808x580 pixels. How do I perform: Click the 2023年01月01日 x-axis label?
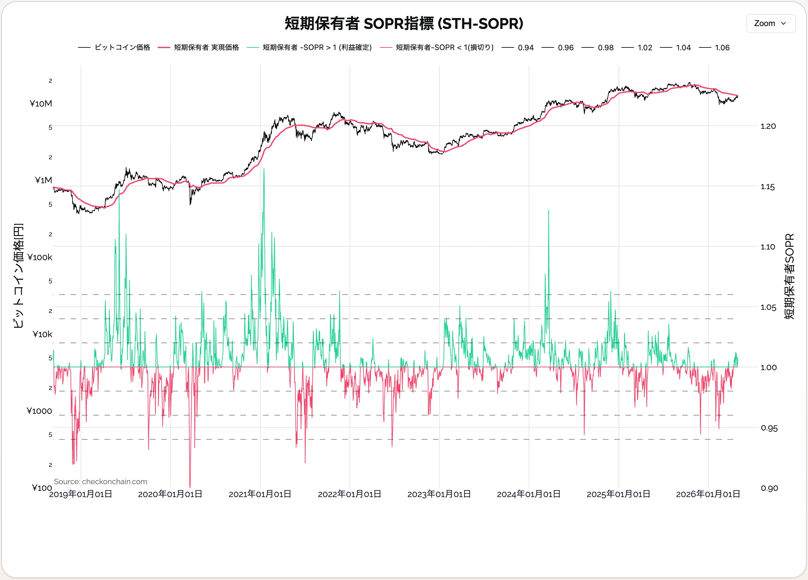coord(439,494)
